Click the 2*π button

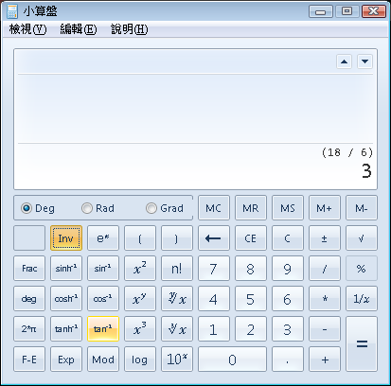click(x=29, y=329)
